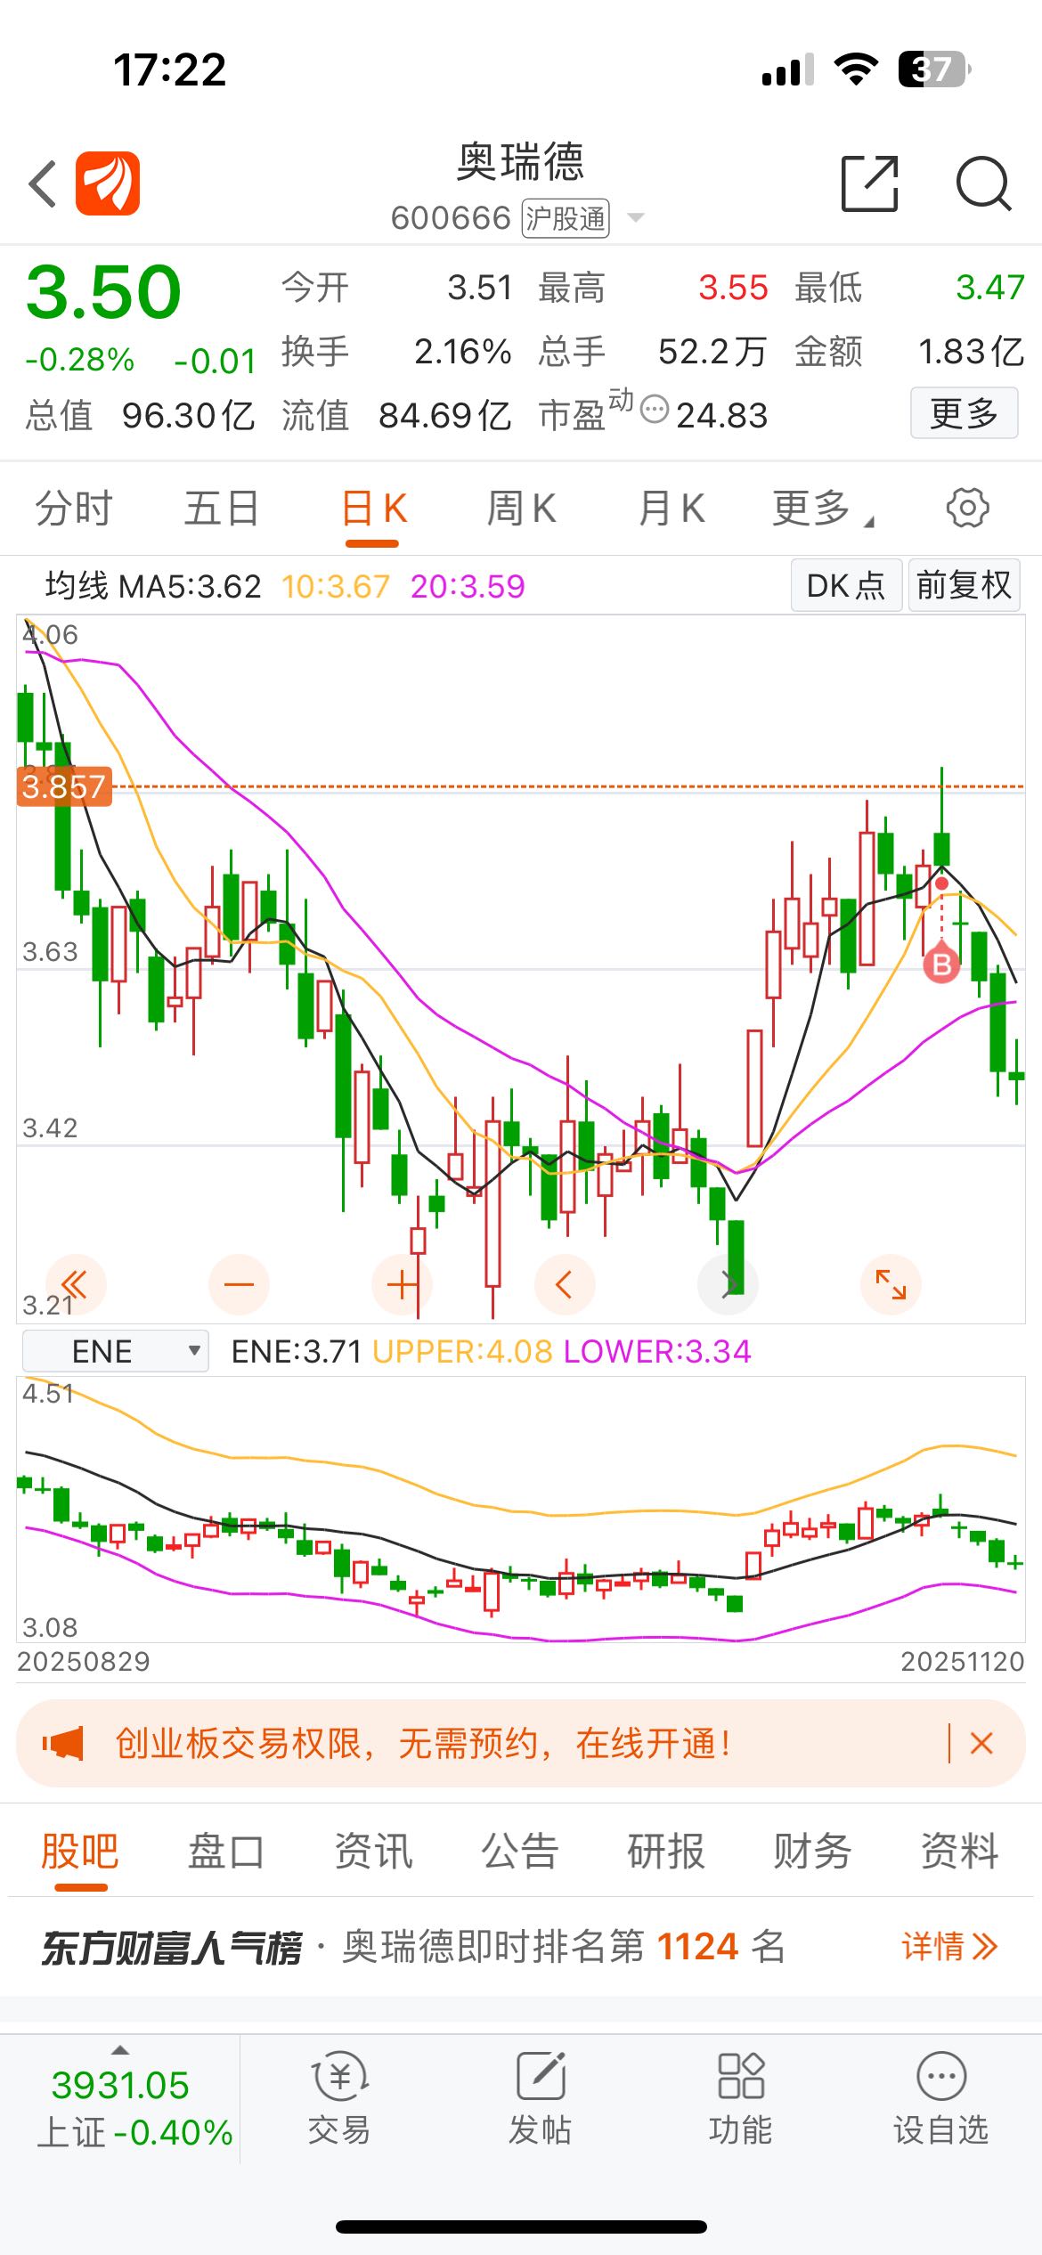The height and width of the screenshot is (2255, 1042).
Task: Open 发帖 post icon
Action: (541, 2097)
